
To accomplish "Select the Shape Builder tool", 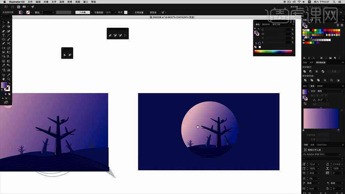I will tap(3, 56).
